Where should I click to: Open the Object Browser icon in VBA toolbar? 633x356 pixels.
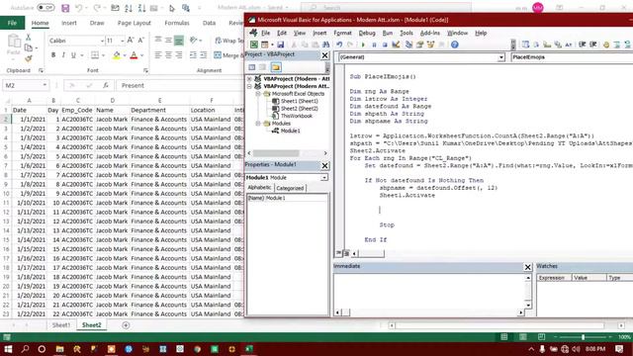click(431, 44)
